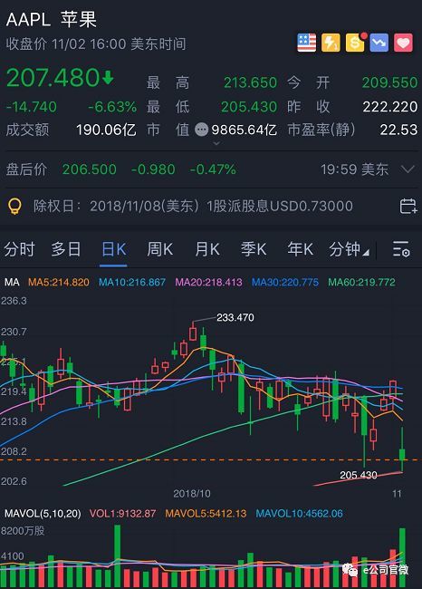Tap the yellow lightning bolt icon
422x589 pixels.
click(331, 43)
